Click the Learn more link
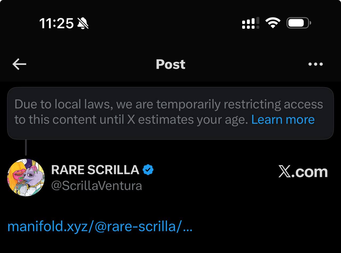The width and height of the screenshot is (341, 253). click(x=283, y=120)
